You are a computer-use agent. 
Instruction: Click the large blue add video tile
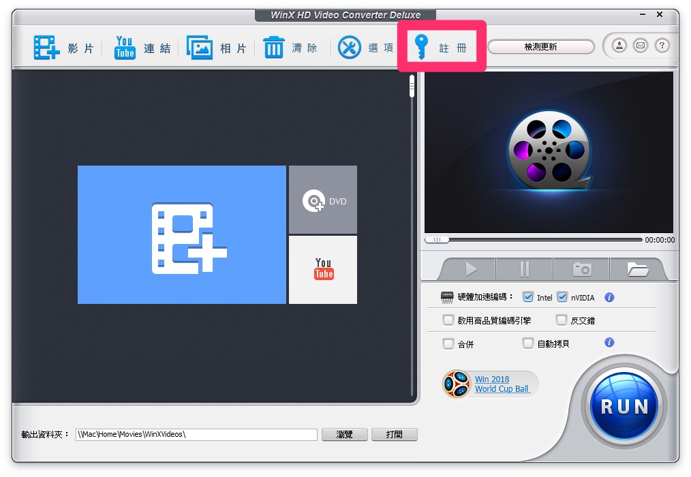click(181, 234)
